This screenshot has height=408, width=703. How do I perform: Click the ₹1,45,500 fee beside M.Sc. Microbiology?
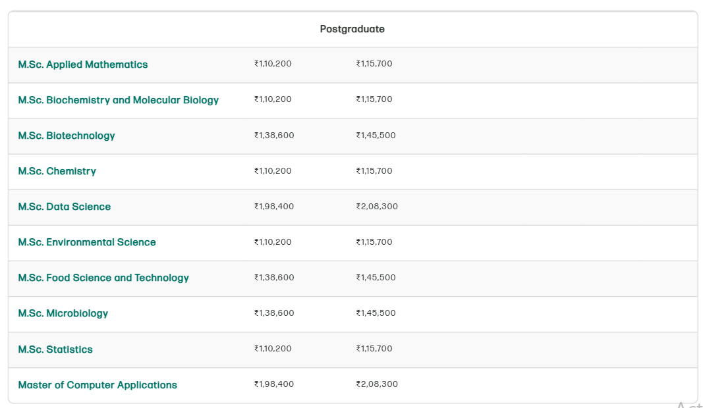coord(376,313)
